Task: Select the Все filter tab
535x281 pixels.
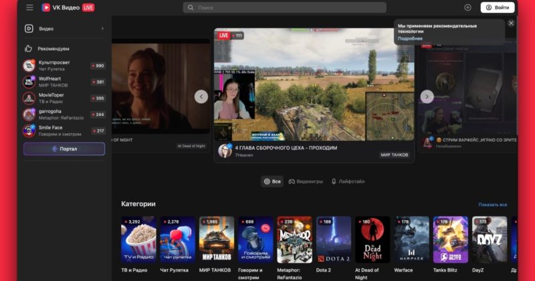Action: pos(272,181)
